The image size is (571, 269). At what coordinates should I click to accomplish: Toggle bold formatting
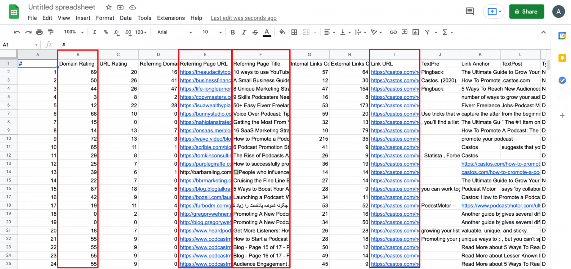pos(233,32)
